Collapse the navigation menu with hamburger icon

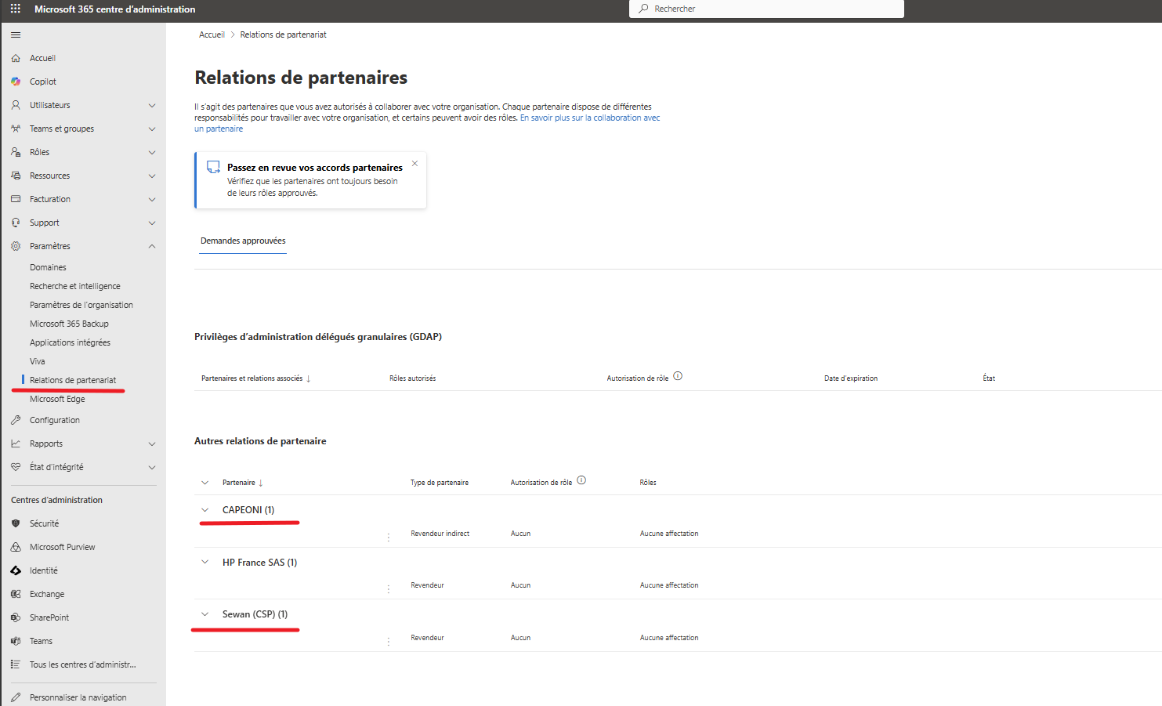pyautogui.click(x=16, y=34)
